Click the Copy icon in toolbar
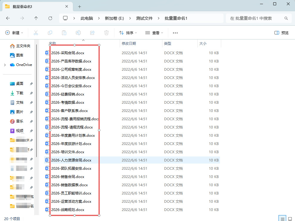This screenshot has height=221, width=295. (50, 33)
